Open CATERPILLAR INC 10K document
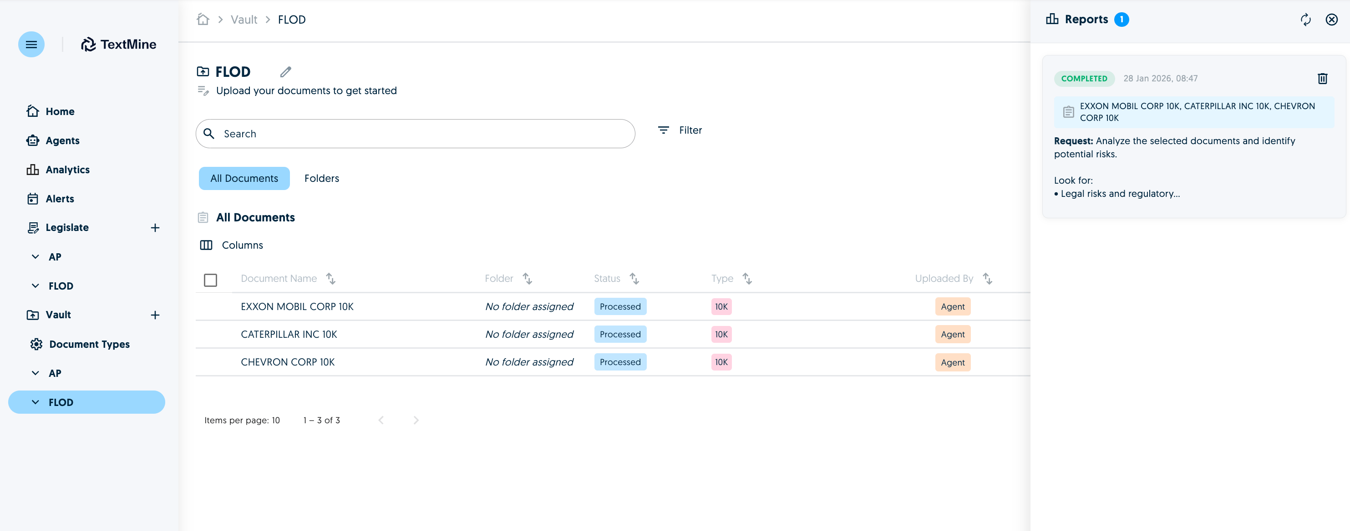Viewport: 1350px width, 531px height. [x=289, y=335]
